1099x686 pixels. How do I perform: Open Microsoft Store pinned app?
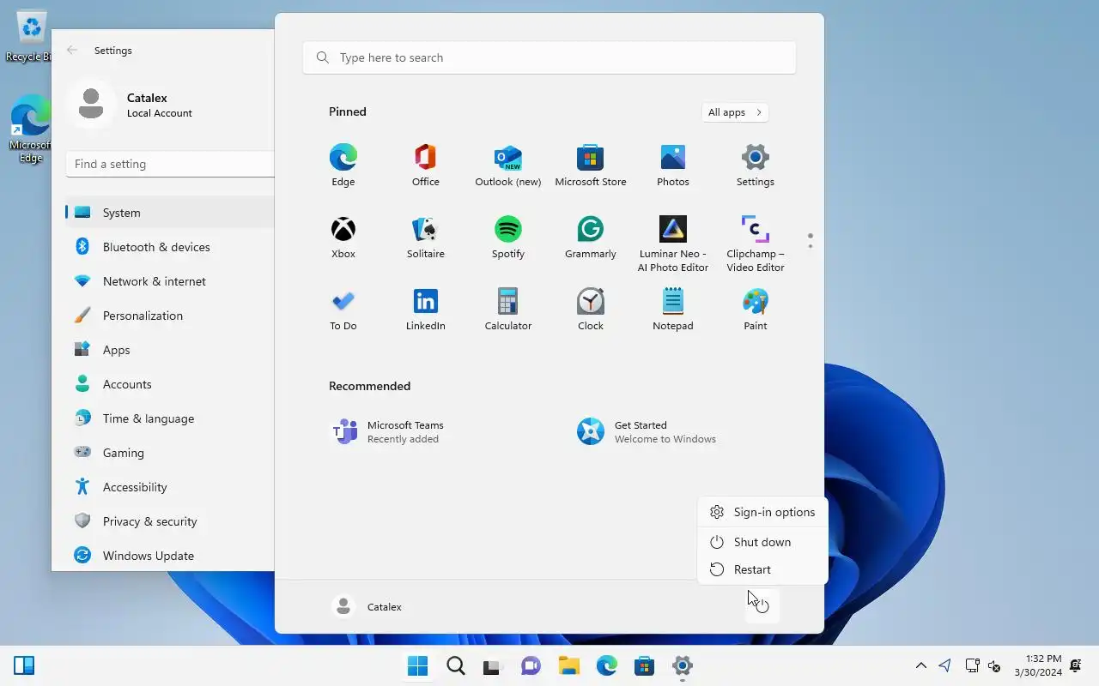[590, 165]
